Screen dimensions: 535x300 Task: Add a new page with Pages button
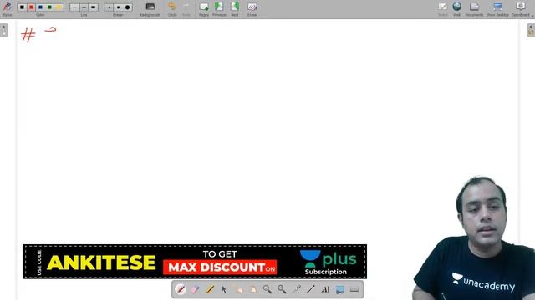coord(204,9)
